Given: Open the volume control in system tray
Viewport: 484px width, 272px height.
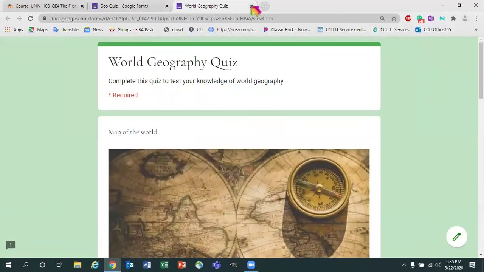Looking at the screenshot, I should pos(438,265).
